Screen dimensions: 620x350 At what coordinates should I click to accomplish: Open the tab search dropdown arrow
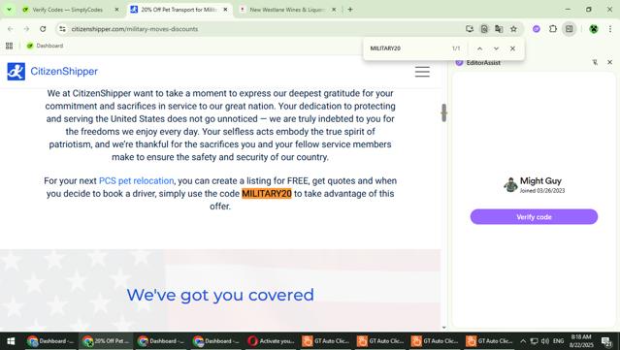(x=9, y=10)
